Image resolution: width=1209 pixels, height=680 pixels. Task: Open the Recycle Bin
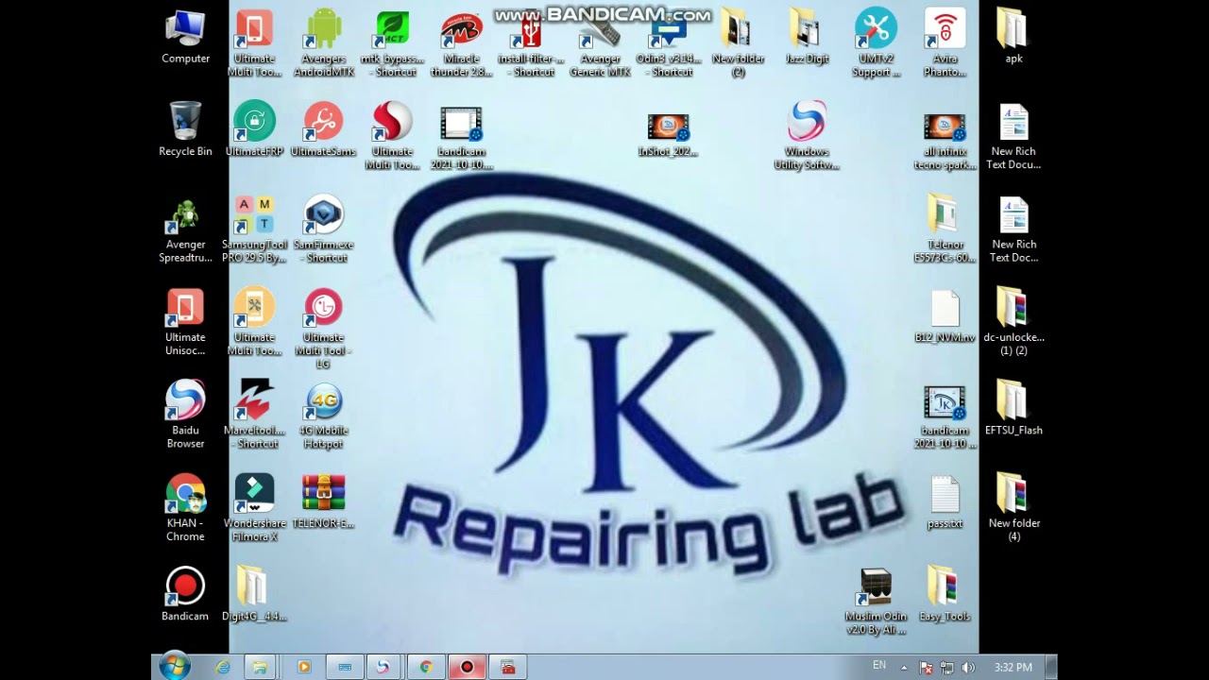coord(185,129)
